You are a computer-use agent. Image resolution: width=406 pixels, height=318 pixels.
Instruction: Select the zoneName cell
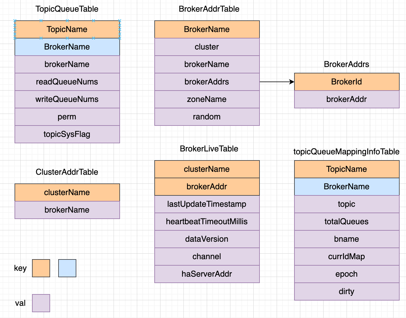[207, 99]
